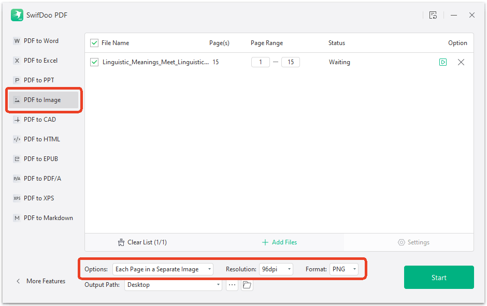Click the Page Range column header

tap(267, 43)
